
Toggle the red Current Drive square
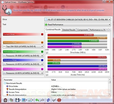pyautogui.click(x=42, y=34)
